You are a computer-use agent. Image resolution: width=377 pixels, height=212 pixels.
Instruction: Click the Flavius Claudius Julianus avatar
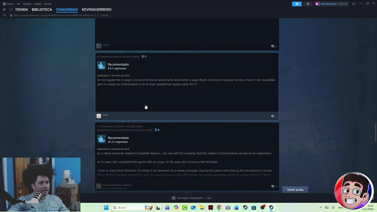(99, 186)
